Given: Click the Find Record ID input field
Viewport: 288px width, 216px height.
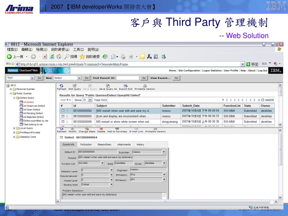Looking at the screenshot, I should [128, 78].
